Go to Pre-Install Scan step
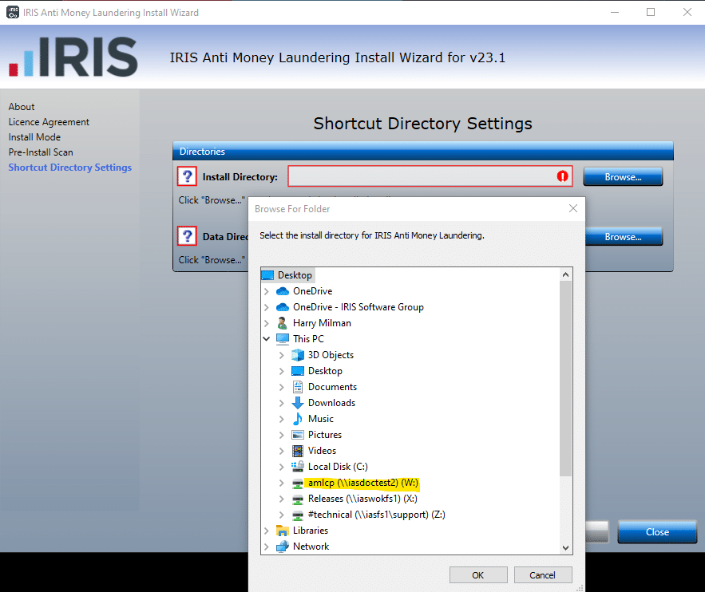Screen dimensions: 705x592 point(41,152)
